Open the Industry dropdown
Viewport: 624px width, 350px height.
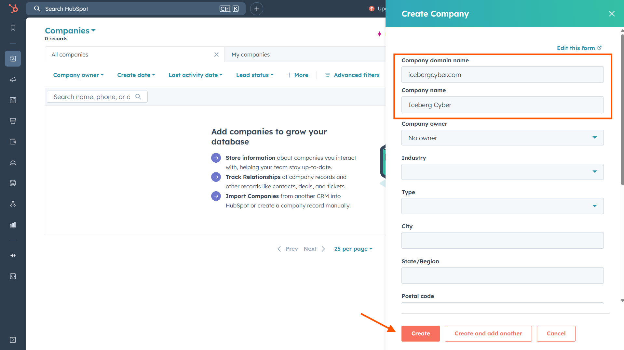click(502, 172)
